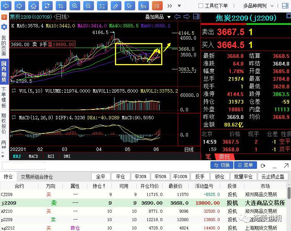Enable the 工具栏下单 checkbox
Image resolution: width=291 pixels, height=231 pixels.
click(x=201, y=6)
